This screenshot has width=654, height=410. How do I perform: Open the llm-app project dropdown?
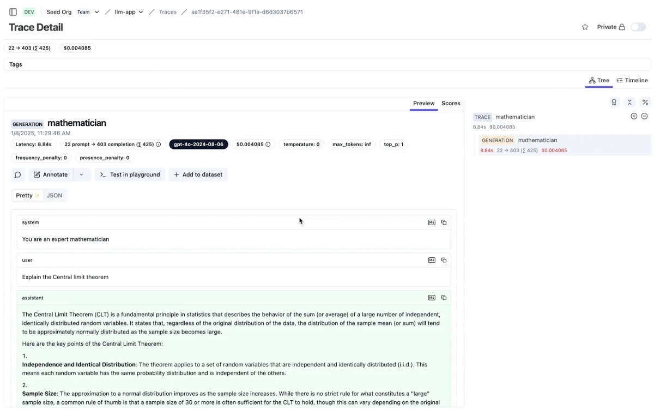tap(129, 11)
